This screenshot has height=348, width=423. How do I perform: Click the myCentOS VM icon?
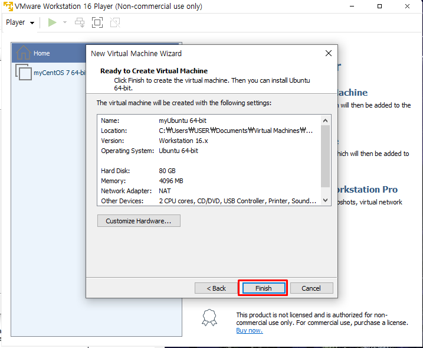tap(24, 72)
